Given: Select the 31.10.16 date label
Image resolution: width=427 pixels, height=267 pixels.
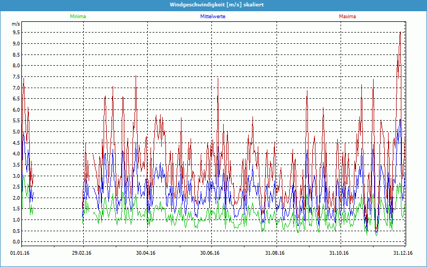Looking at the screenshot, I should pos(339,253).
